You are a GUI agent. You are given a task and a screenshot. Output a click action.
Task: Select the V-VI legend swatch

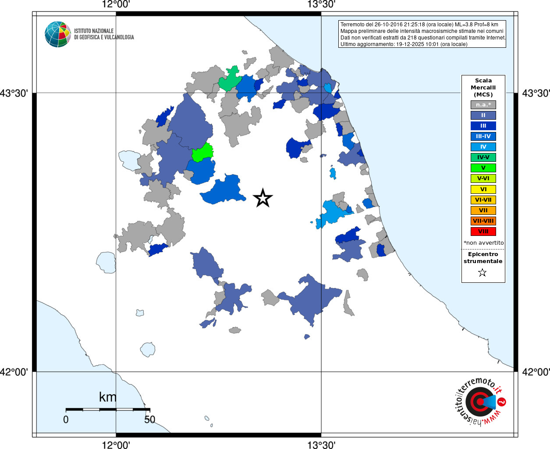[483, 178]
